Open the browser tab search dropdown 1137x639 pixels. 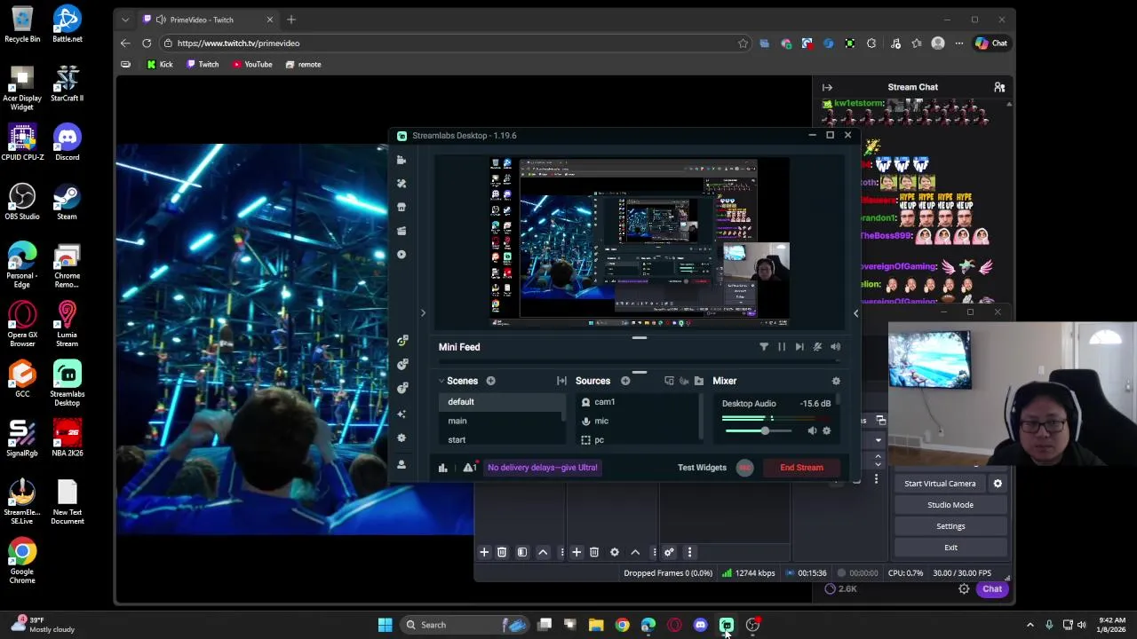tap(124, 20)
